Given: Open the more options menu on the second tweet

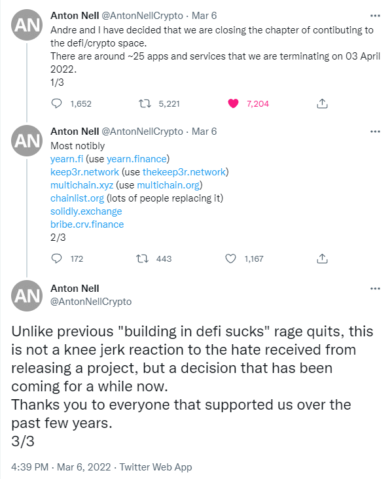Looking at the screenshot, I should [375, 132].
